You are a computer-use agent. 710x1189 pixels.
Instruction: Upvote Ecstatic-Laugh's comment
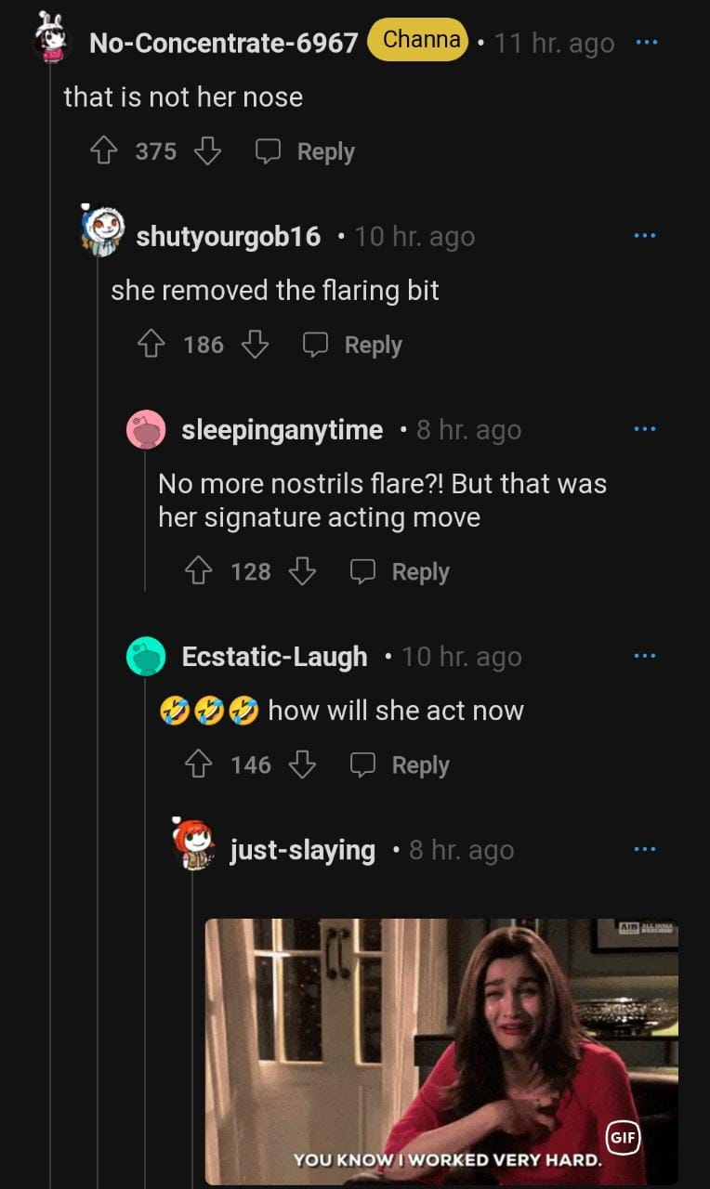tap(199, 764)
